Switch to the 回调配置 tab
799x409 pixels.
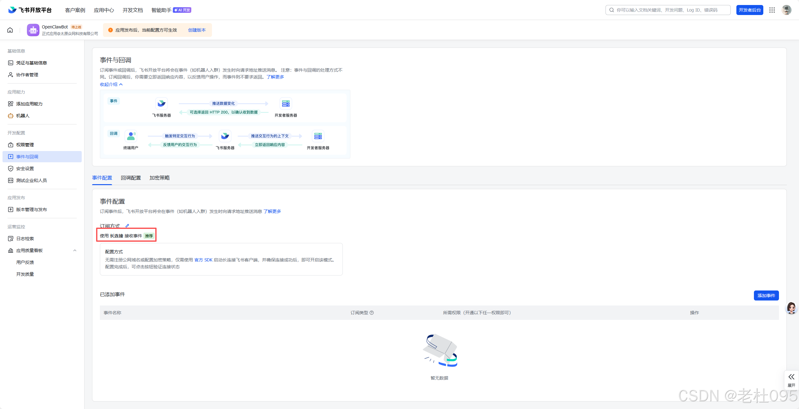[x=131, y=178]
